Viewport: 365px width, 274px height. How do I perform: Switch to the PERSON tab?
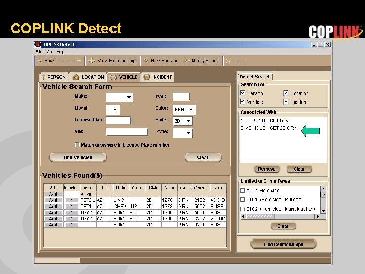point(54,77)
